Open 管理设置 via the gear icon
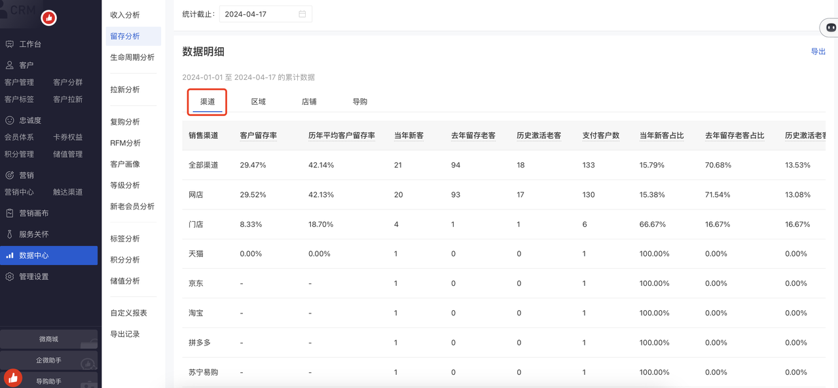 pyautogui.click(x=10, y=277)
